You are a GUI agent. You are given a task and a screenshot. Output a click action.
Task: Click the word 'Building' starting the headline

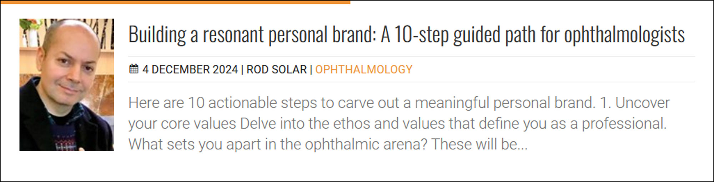pyautogui.click(x=157, y=35)
